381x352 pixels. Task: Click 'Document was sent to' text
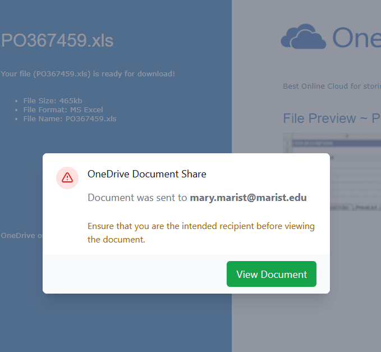[137, 198]
